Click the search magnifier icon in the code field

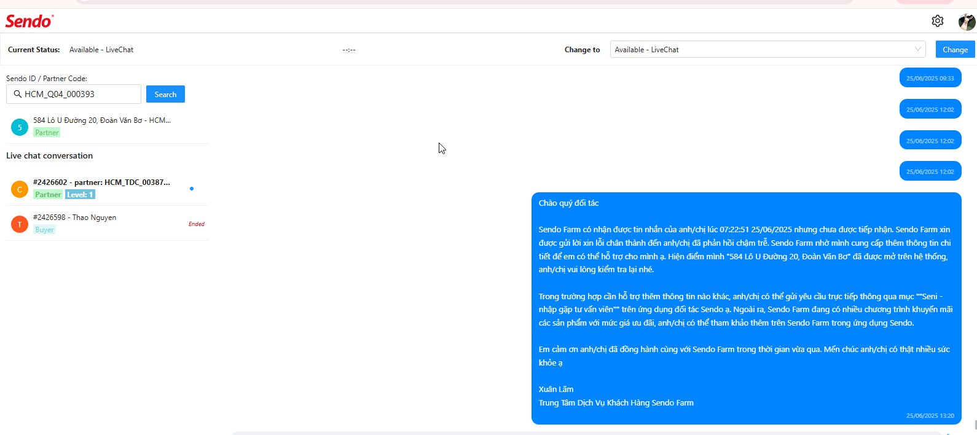pos(18,94)
